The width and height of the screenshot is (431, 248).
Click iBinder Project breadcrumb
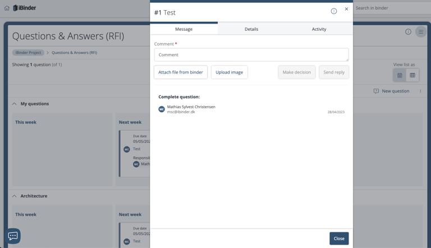(x=28, y=53)
